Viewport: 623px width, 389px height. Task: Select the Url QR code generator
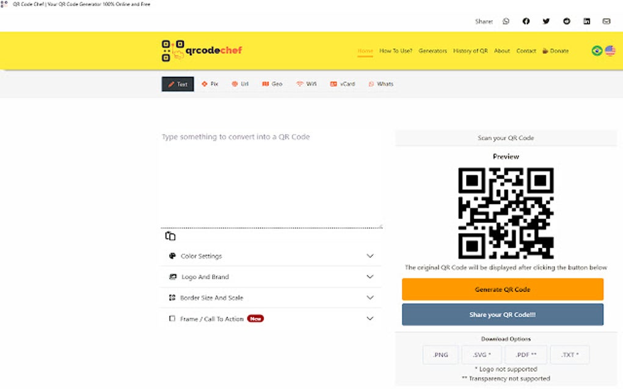pyautogui.click(x=239, y=84)
